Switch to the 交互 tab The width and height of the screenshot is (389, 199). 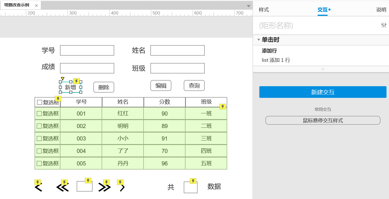323,10
